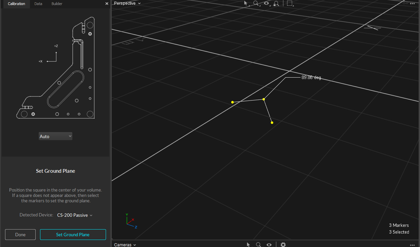Click the locked-zoom icon in Perspective toolbar
420x247 pixels.
pos(276,3)
